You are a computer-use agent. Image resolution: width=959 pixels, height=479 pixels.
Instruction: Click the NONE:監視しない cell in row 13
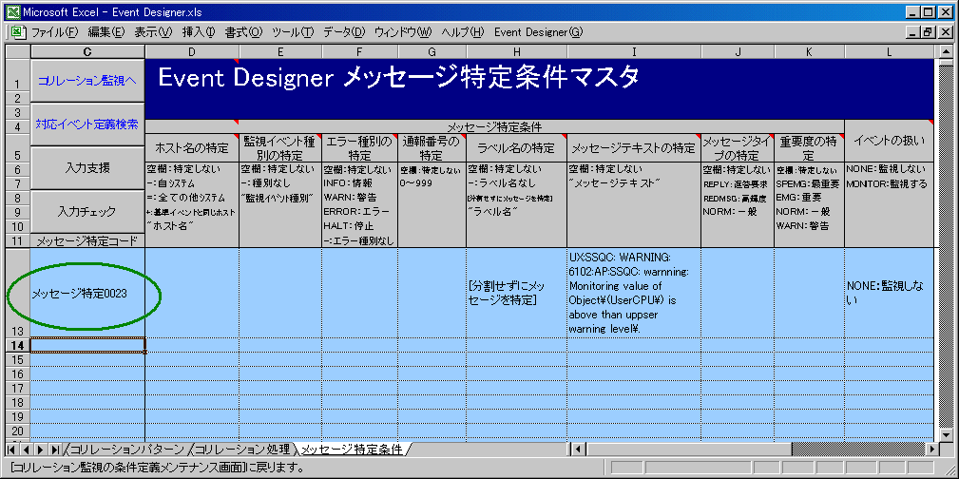890,293
